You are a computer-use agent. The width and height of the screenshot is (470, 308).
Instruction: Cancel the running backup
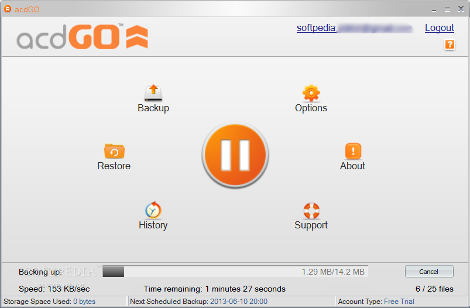429,272
